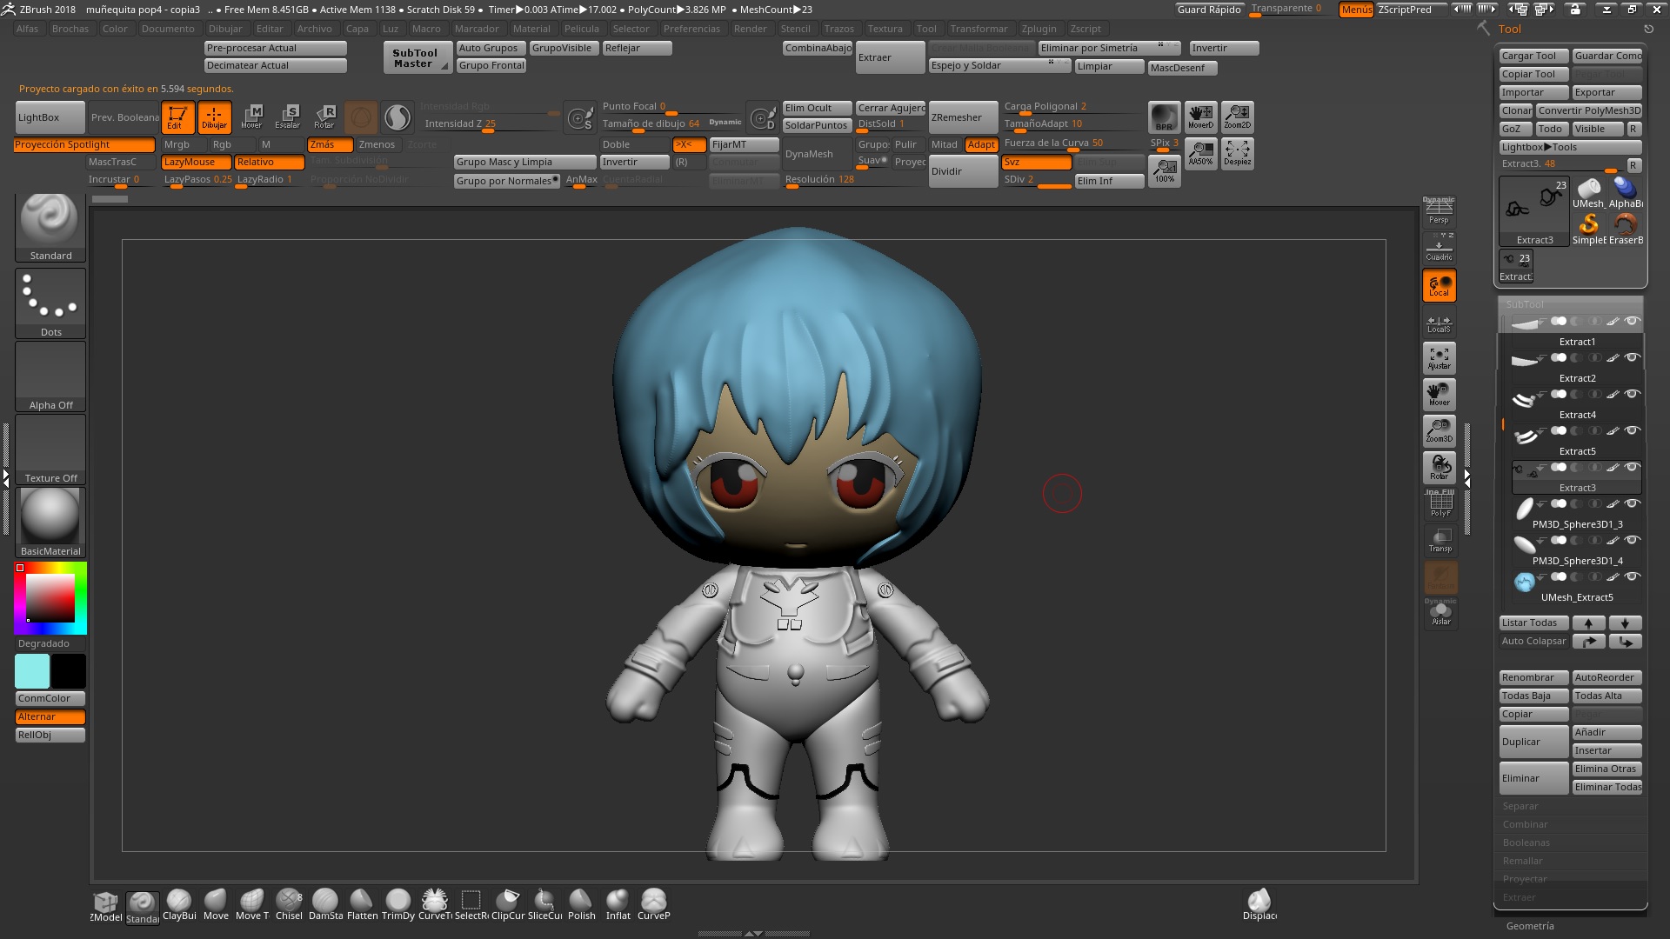Open the Zplugin menu
Image resolution: width=1670 pixels, height=939 pixels.
coord(1039,29)
